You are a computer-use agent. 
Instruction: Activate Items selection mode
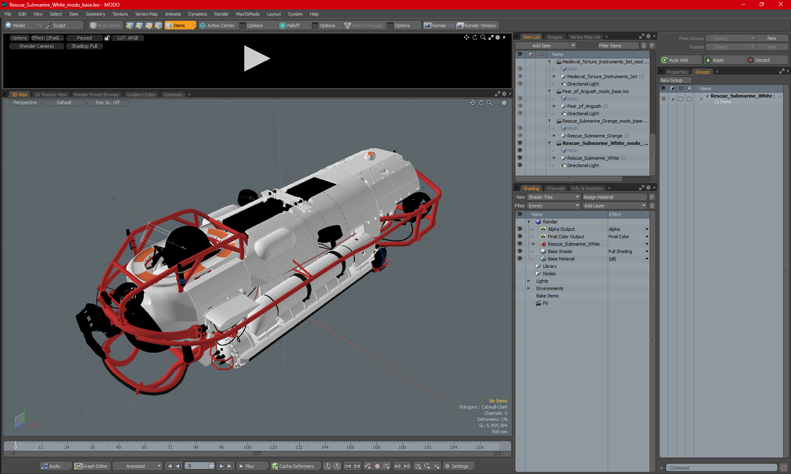click(x=180, y=26)
